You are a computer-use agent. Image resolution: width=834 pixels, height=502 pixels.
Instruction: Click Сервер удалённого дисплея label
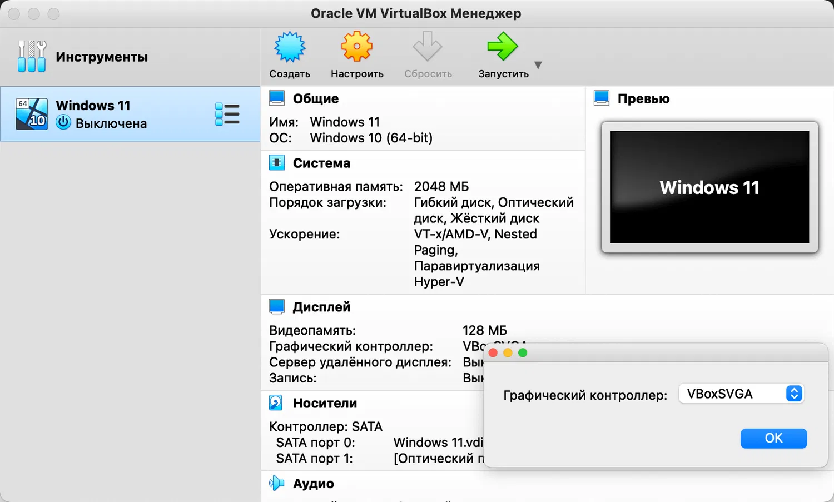(x=360, y=362)
